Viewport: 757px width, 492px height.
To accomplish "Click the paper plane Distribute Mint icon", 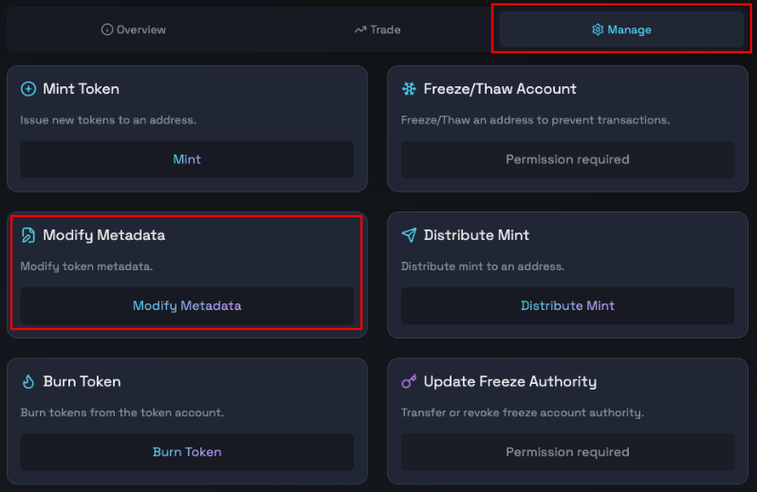I will tap(409, 235).
